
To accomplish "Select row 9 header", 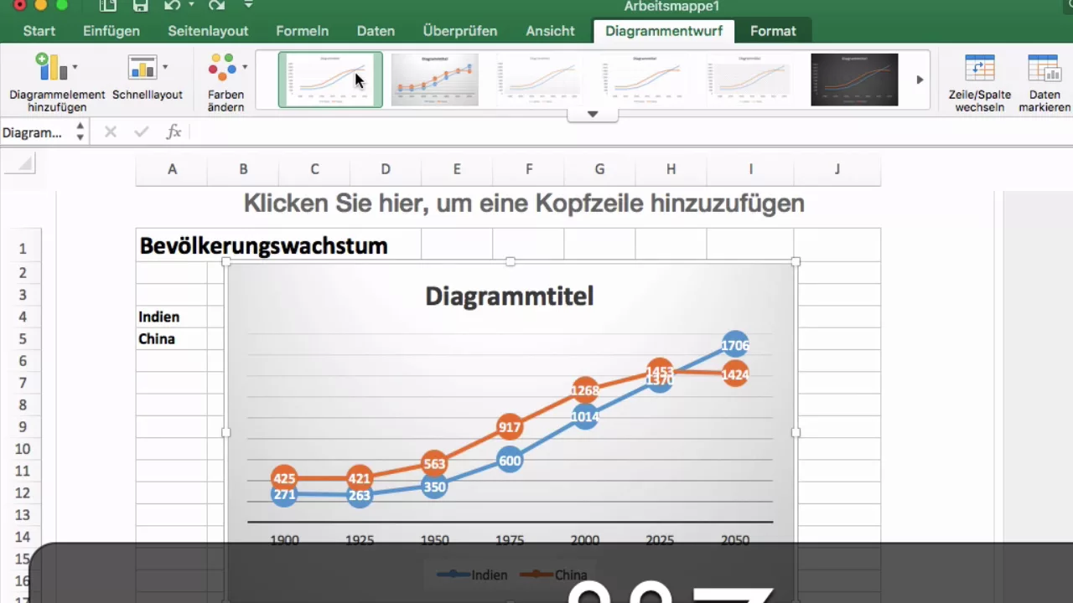I will pyautogui.click(x=23, y=427).
